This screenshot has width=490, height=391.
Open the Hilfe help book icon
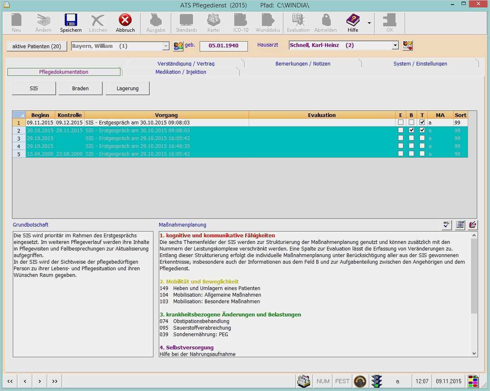(353, 21)
